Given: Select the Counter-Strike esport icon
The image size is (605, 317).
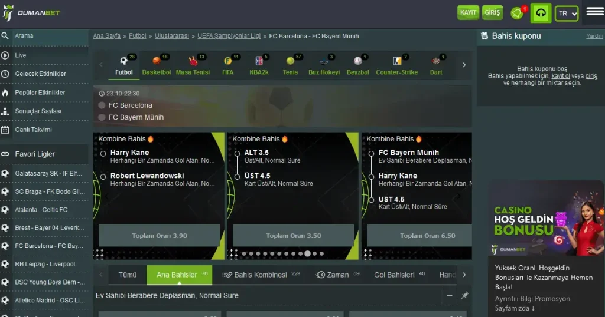Looking at the screenshot, I should [396, 65].
